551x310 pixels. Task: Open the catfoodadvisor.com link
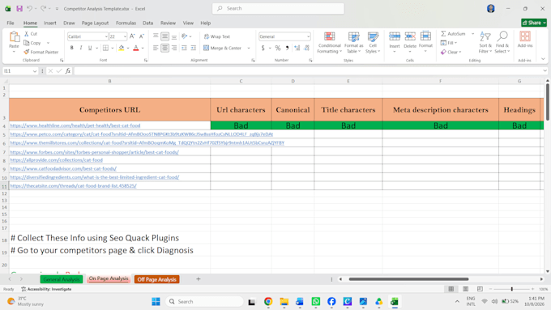tap(63, 168)
